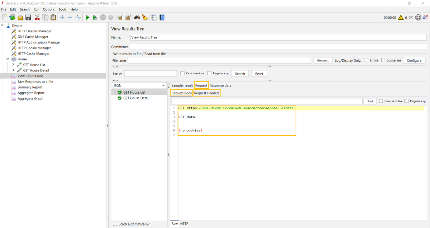The width and height of the screenshot is (430, 228).
Task: Select HTTP Header manager in the tree
Action: pos(34,31)
